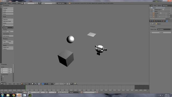Open the Game menu
The height and width of the screenshot is (97, 172).
(x=9, y=3)
